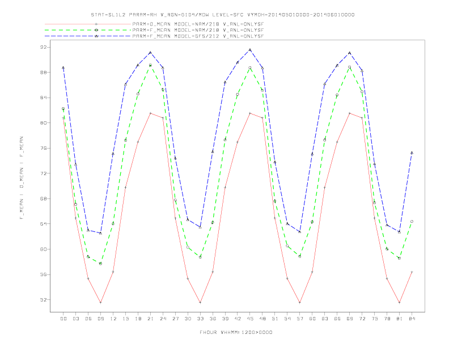Click the x-axis tick label 48

[262, 319]
